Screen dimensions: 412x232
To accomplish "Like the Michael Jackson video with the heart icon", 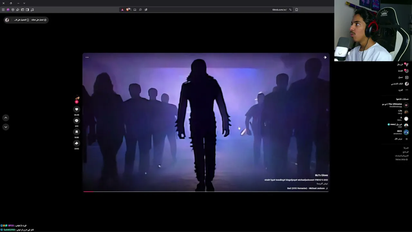I will click(x=77, y=110).
